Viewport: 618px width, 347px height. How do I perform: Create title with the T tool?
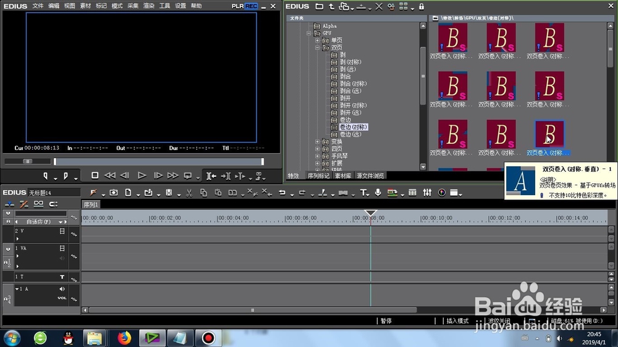pos(363,193)
